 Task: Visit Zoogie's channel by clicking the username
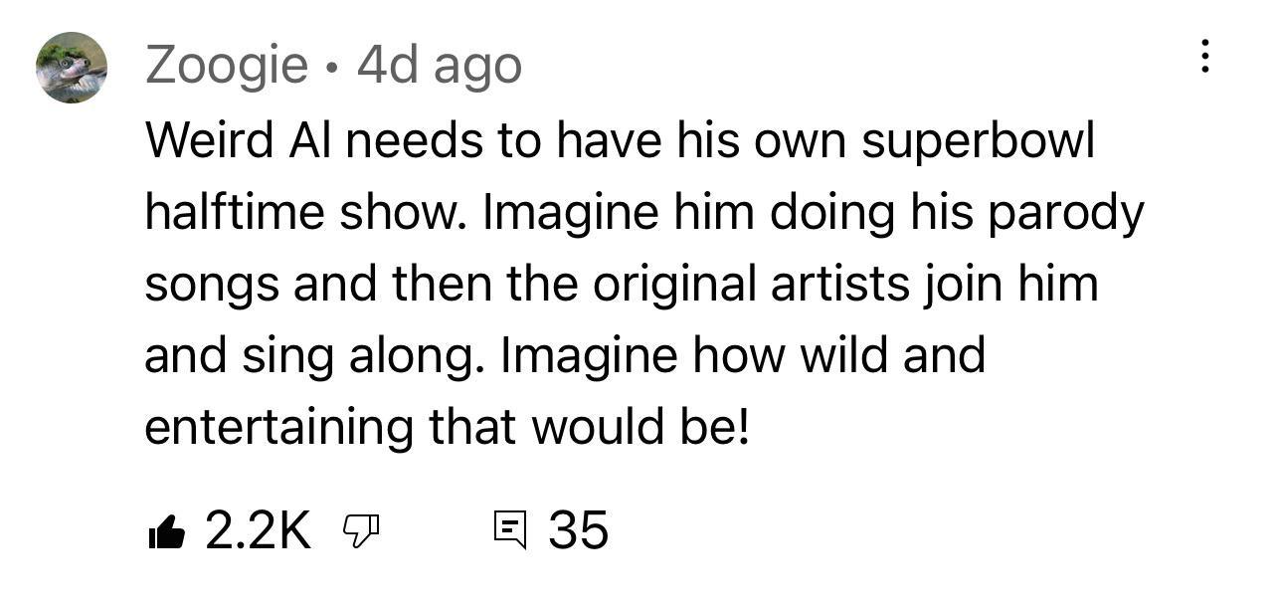(226, 64)
